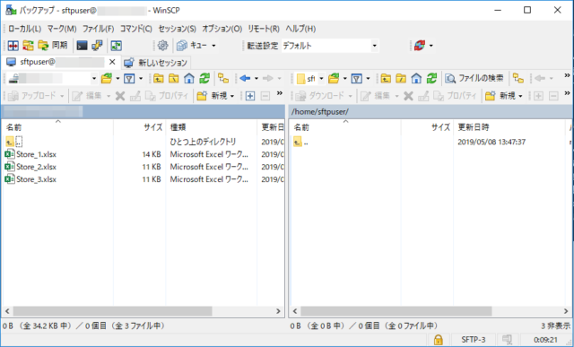Click local panel filter icon
The height and width of the screenshot is (347, 574).
tap(129, 78)
